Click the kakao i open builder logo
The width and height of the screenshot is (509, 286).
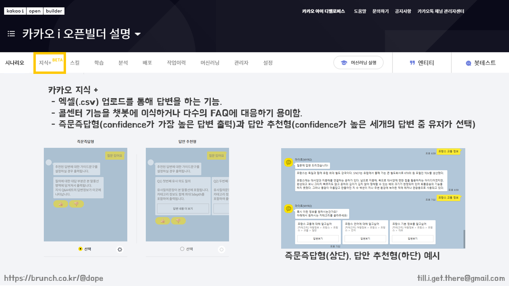click(x=34, y=11)
